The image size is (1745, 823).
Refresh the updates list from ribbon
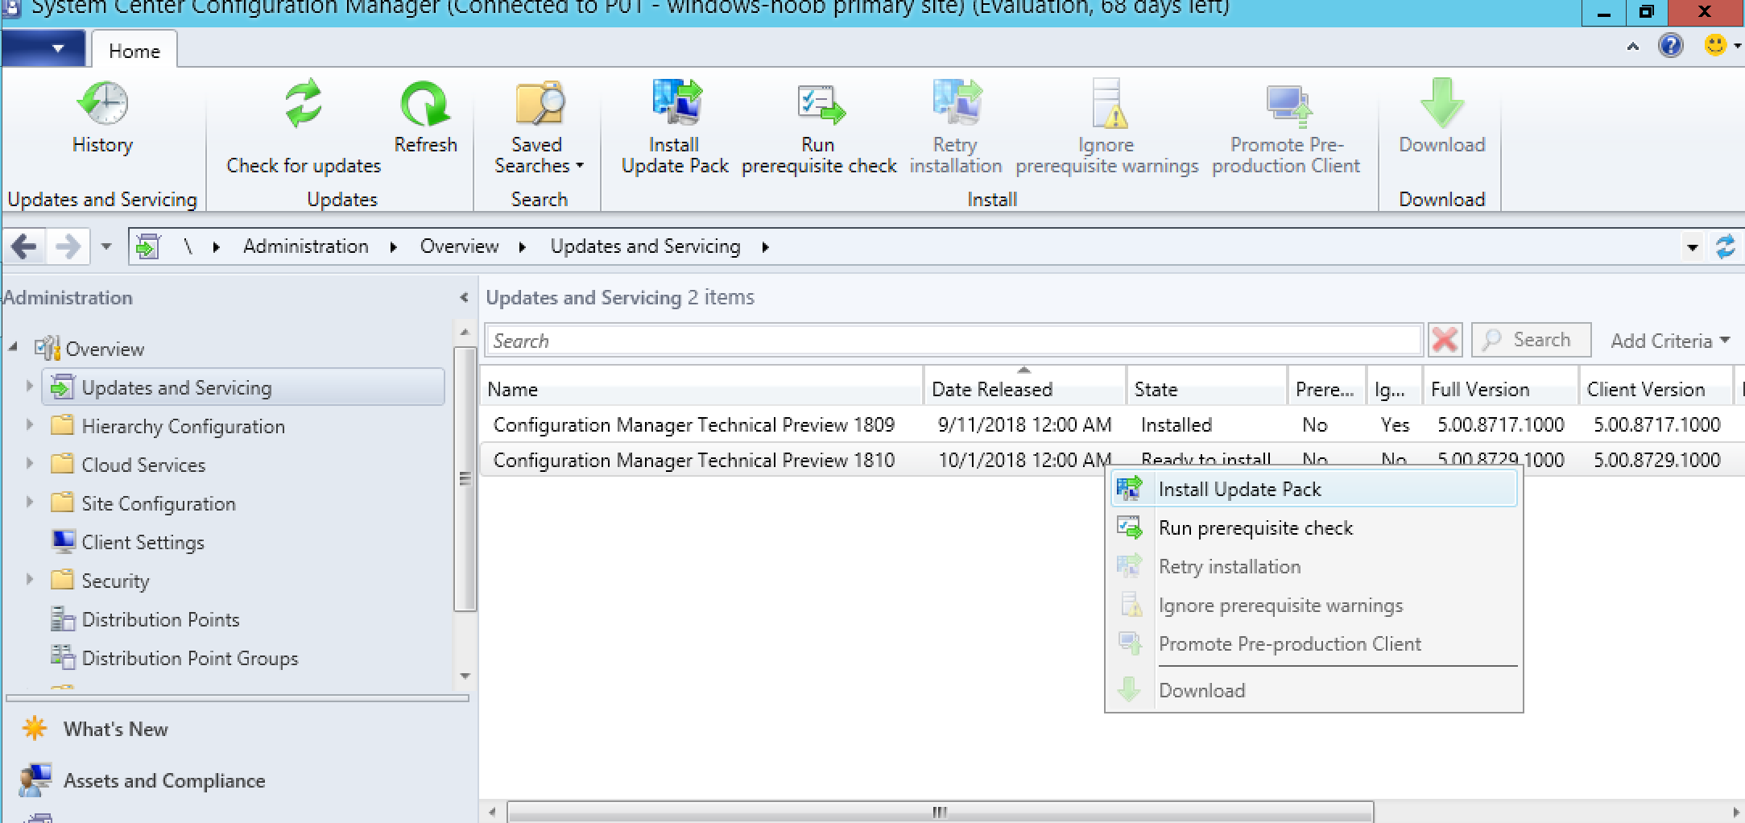425,117
